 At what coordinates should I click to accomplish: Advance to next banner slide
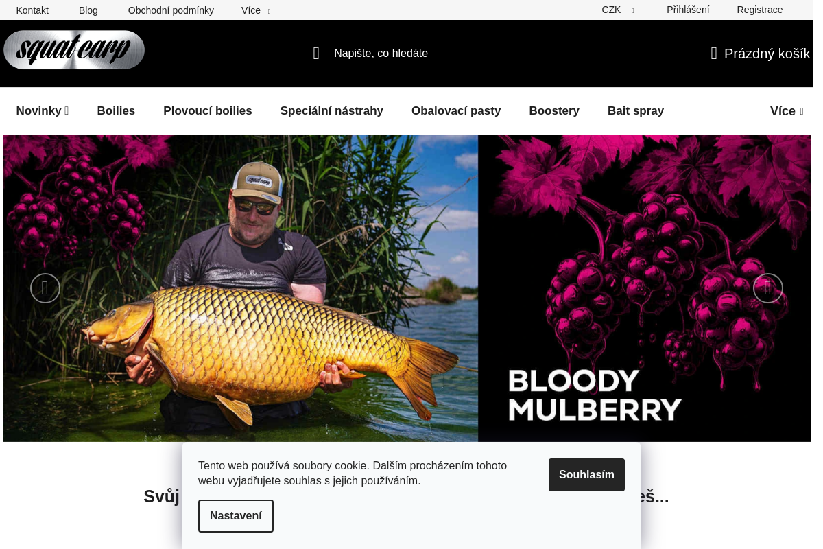(768, 288)
